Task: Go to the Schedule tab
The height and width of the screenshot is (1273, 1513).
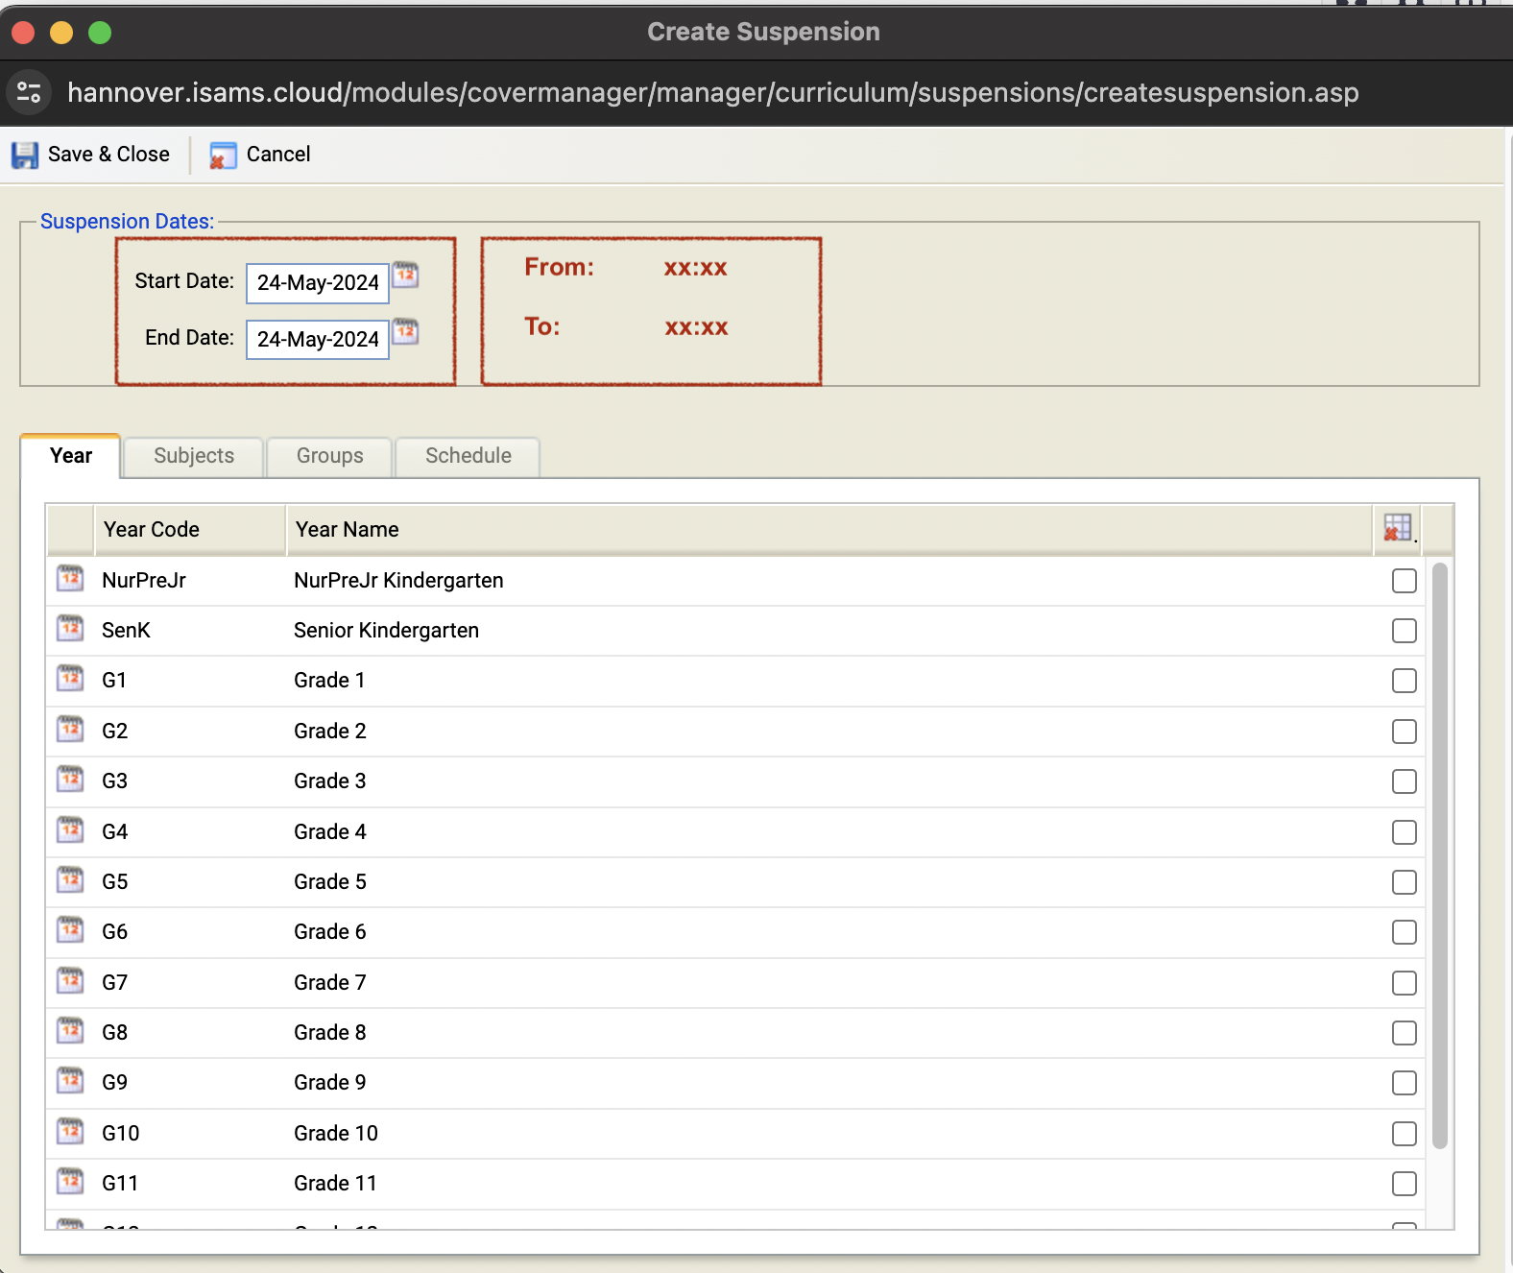Action: tap(468, 456)
